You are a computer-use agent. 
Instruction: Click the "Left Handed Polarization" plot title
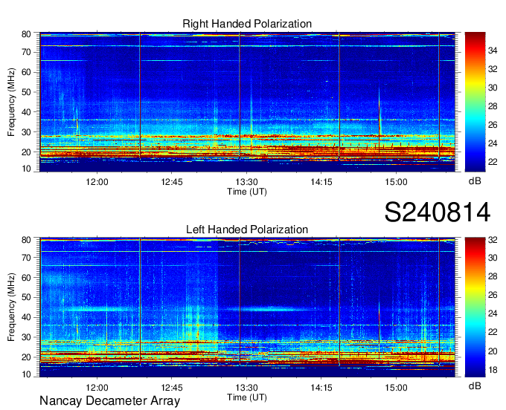pos(247,230)
